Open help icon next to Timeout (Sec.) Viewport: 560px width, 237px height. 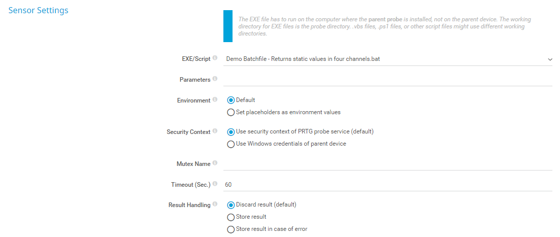215,184
